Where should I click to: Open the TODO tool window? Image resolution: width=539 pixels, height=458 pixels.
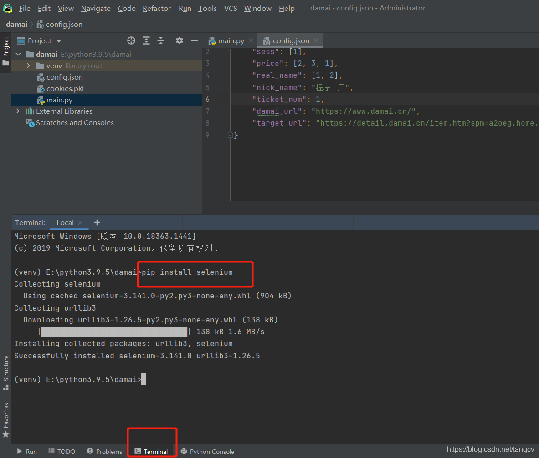click(x=62, y=452)
